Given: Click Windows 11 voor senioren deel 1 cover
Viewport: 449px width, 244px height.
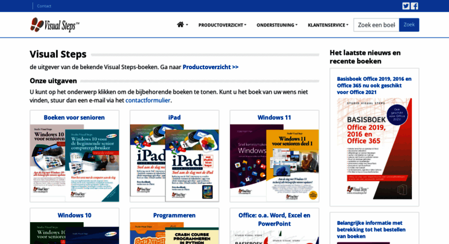Looking at the screenshot, I should coord(292,166).
